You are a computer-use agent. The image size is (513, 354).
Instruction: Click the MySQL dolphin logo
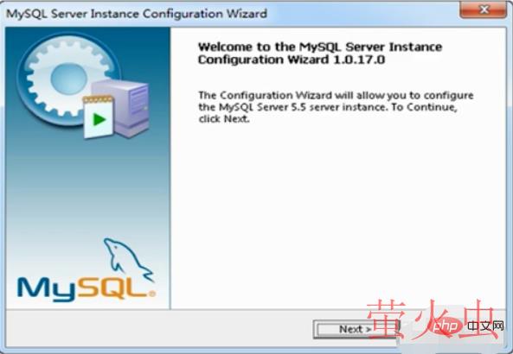coord(127,260)
